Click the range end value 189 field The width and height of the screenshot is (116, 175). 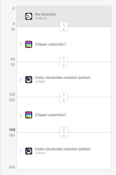[x=12, y=130]
